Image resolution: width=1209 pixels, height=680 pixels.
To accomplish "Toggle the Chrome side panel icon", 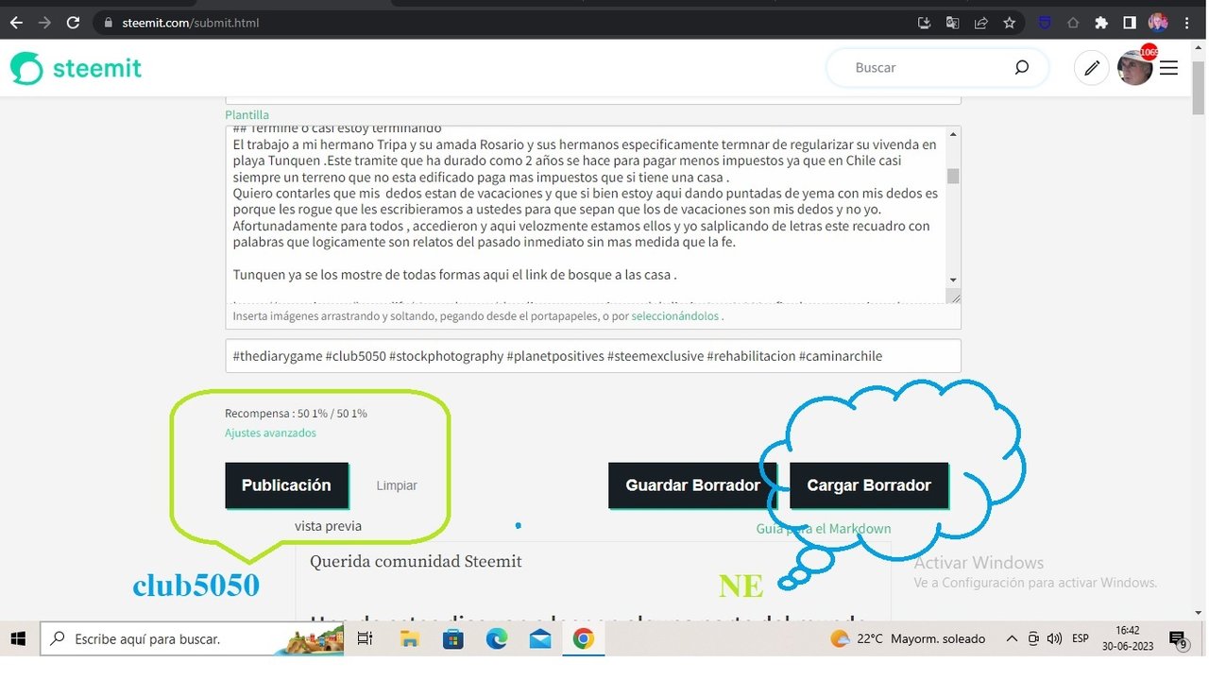I will (1129, 23).
